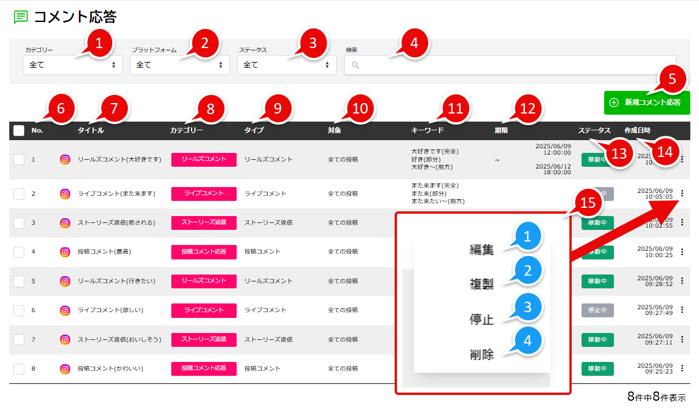Check the checkbox for row 3
The height and width of the screenshot is (410, 699).
click(19, 223)
